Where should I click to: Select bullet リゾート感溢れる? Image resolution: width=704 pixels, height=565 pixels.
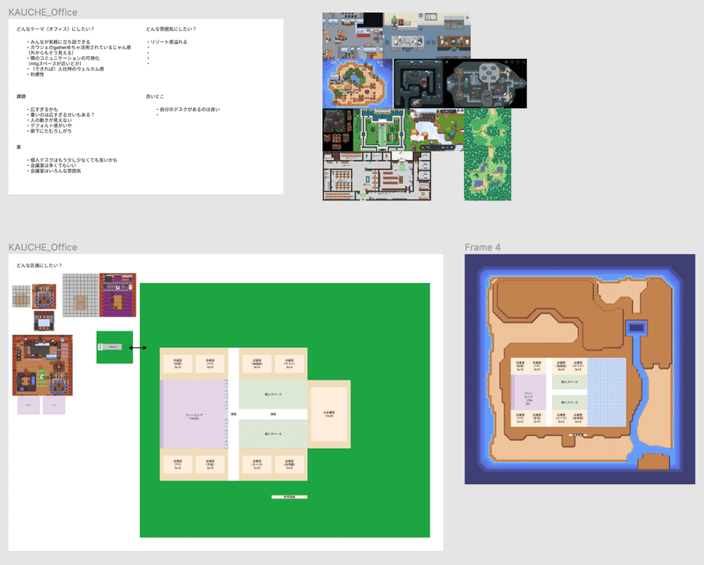point(169,41)
